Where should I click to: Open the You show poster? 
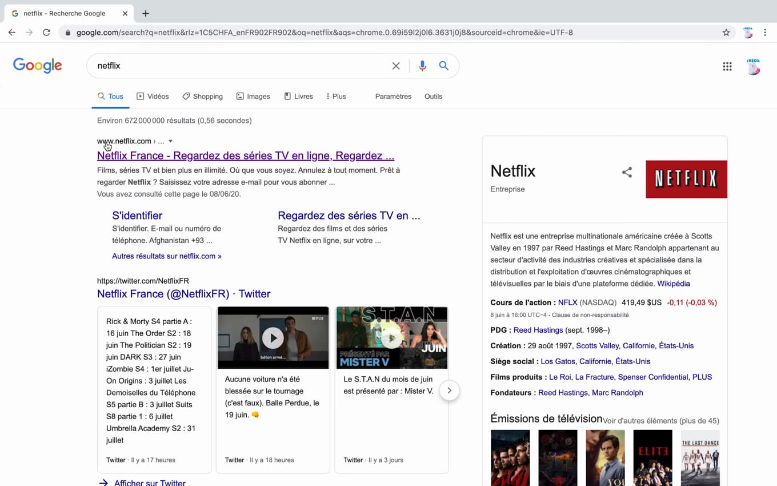click(605, 458)
